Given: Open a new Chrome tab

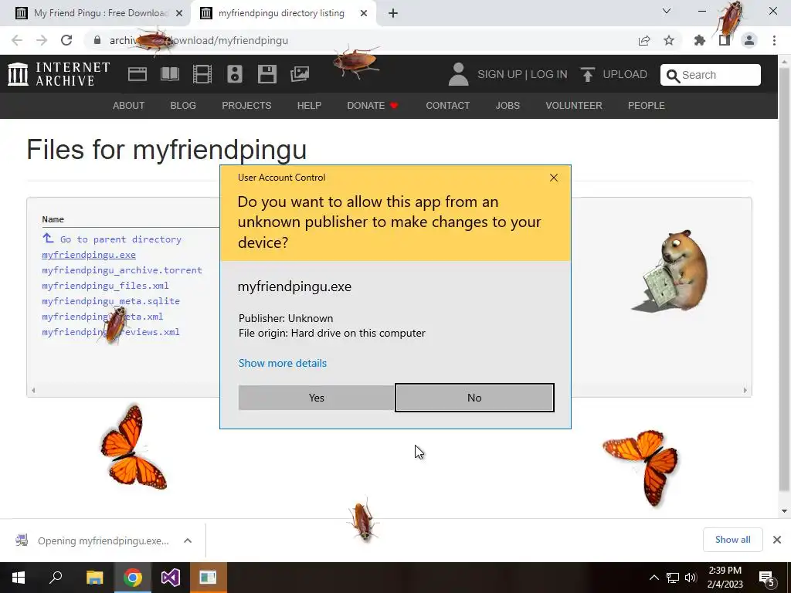Looking at the screenshot, I should click(393, 13).
